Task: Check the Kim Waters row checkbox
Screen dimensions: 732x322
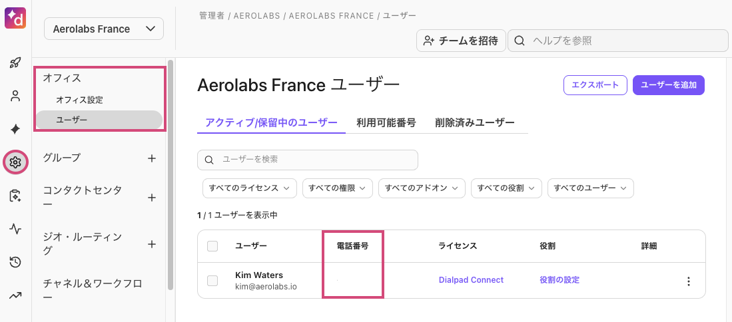Action: [212, 281]
